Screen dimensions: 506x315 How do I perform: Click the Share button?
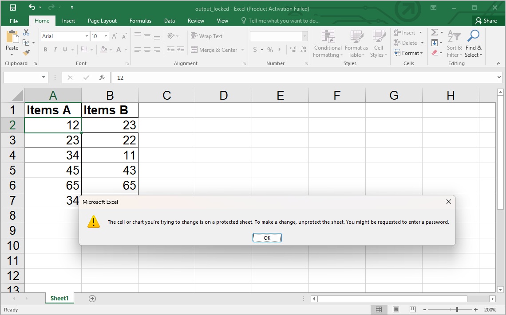pyautogui.click(x=486, y=20)
